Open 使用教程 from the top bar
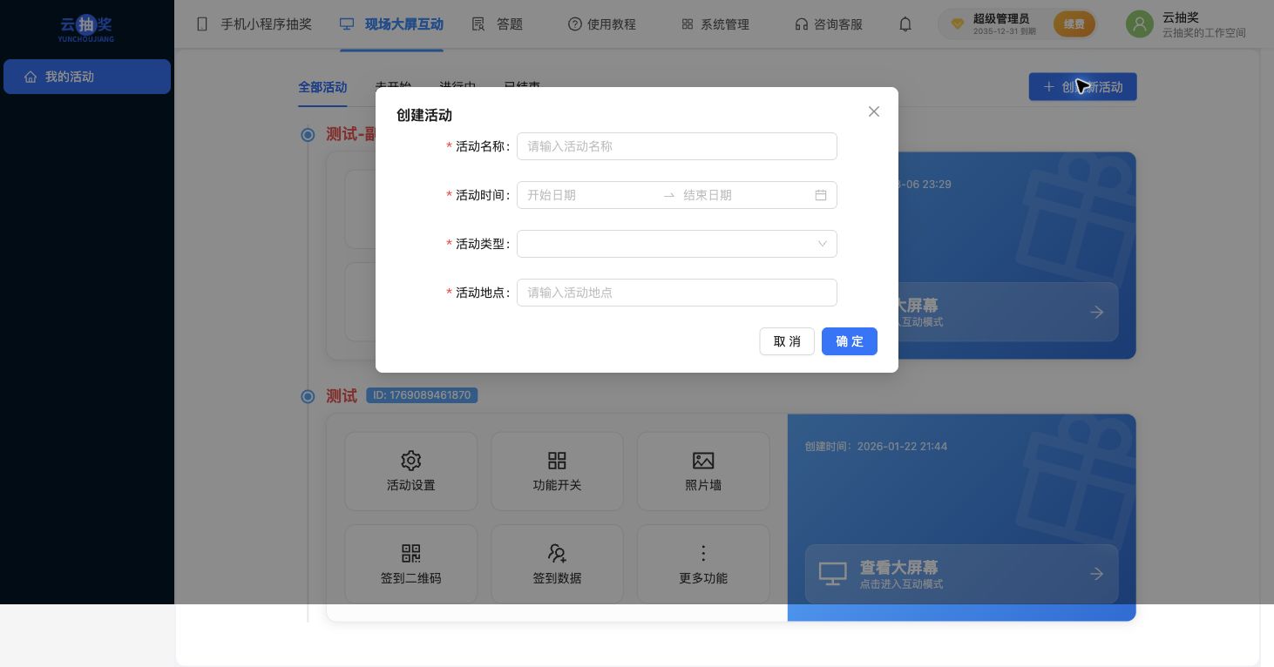The image size is (1274, 667). click(602, 24)
